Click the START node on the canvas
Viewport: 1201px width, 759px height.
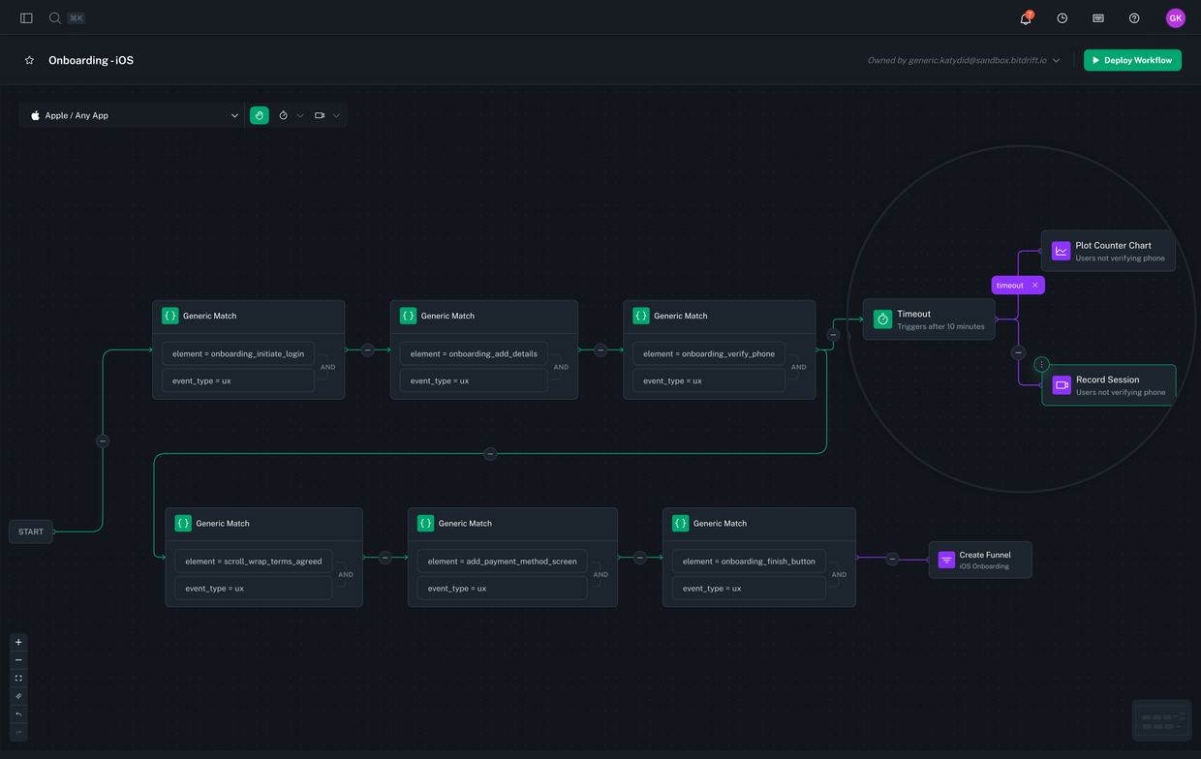point(30,531)
